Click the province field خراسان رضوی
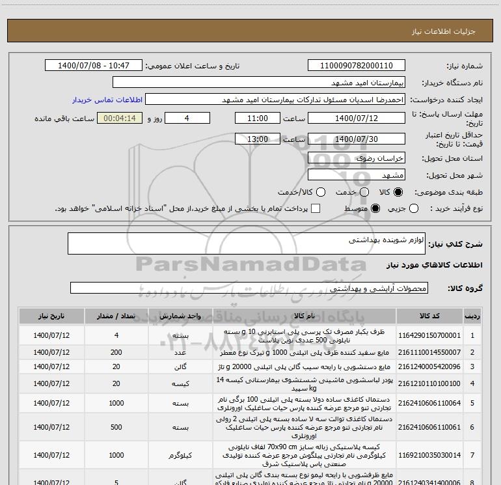 click(x=357, y=158)
